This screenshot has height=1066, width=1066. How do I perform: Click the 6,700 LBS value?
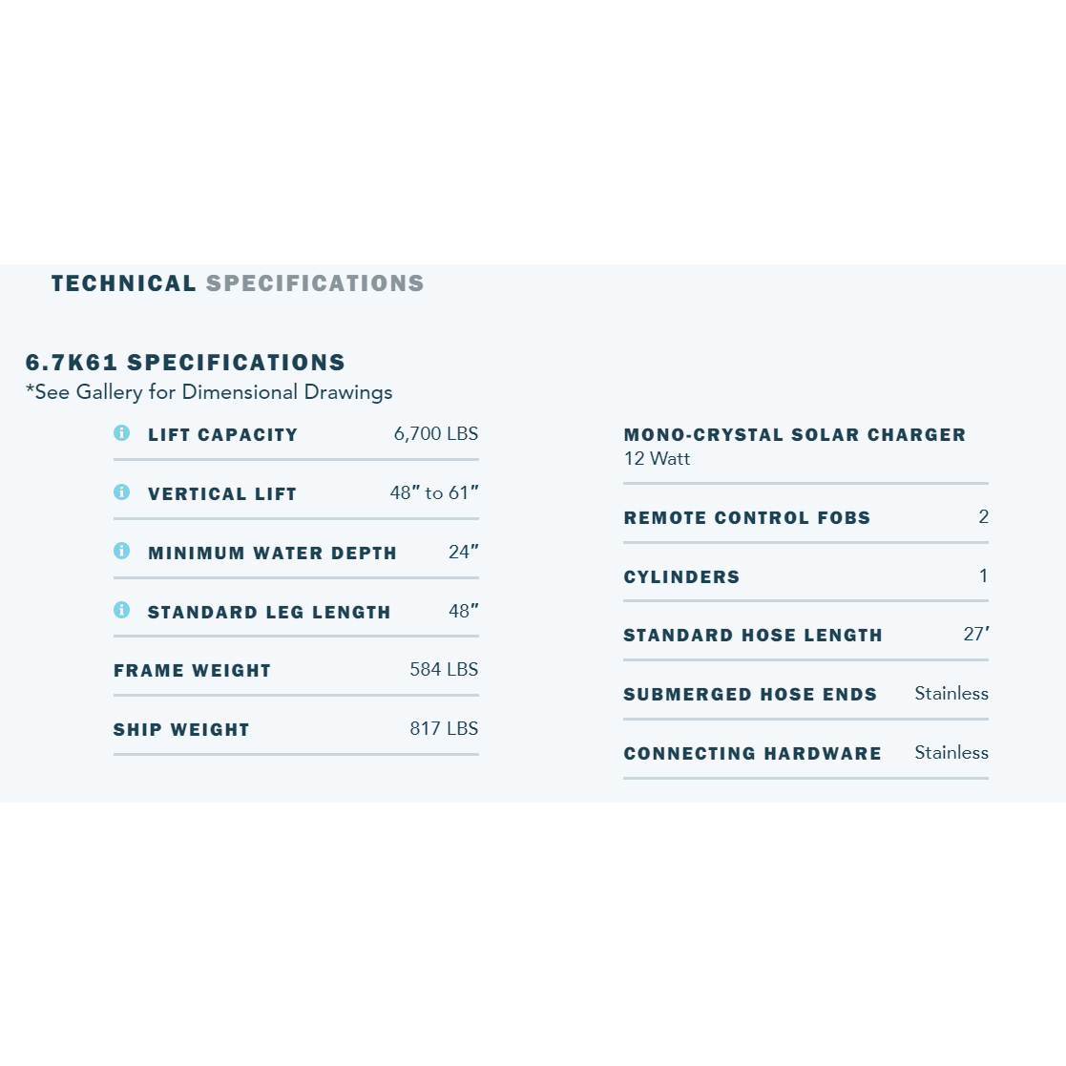pyautogui.click(x=436, y=433)
